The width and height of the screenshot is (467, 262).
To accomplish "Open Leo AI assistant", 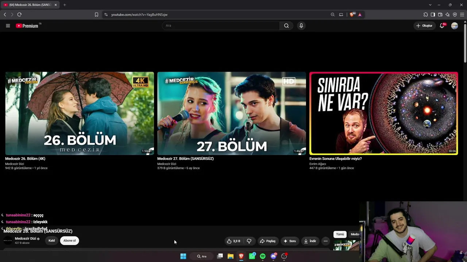I will pyautogui.click(x=447, y=15).
